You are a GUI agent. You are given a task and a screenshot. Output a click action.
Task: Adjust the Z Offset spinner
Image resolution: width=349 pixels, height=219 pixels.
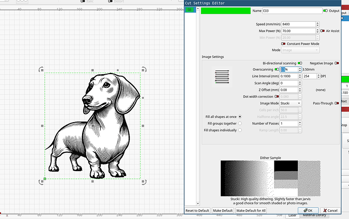point(300,90)
